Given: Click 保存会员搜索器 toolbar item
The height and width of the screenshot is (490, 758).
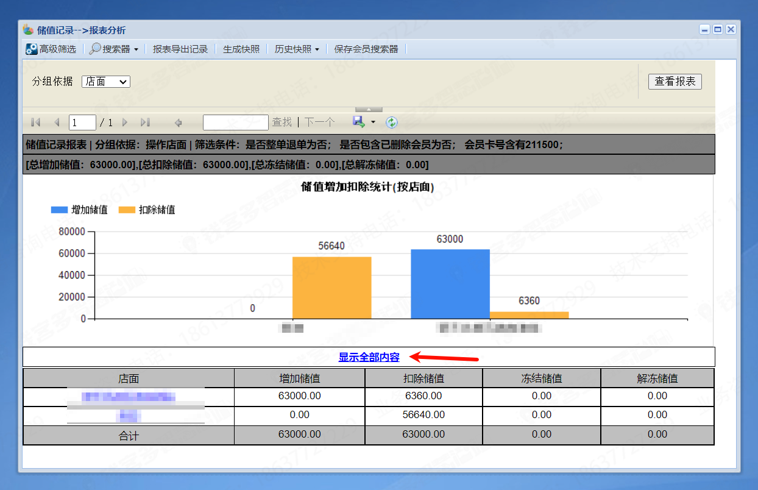Looking at the screenshot, I should 366,49.
